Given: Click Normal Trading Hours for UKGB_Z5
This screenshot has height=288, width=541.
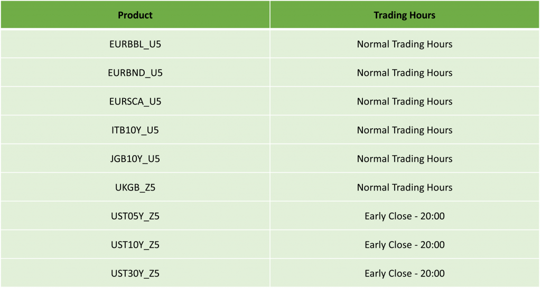Looking at the screenshot, I should point(405,187).
